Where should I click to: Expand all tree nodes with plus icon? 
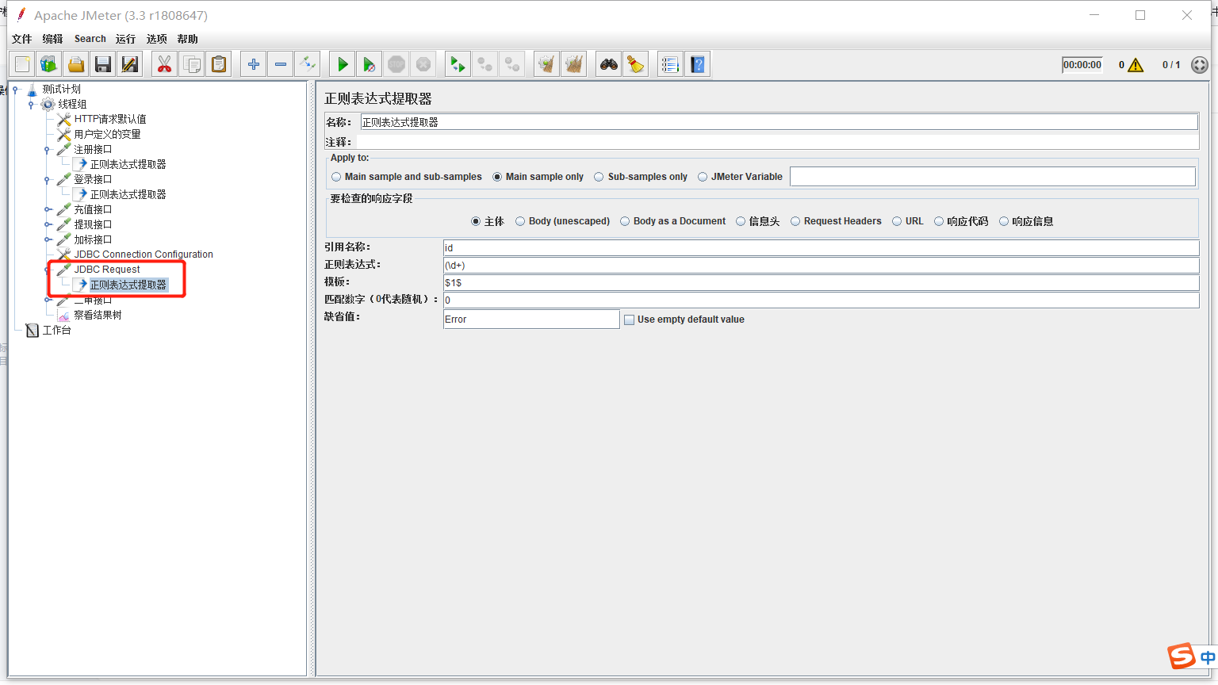(253, 64)
